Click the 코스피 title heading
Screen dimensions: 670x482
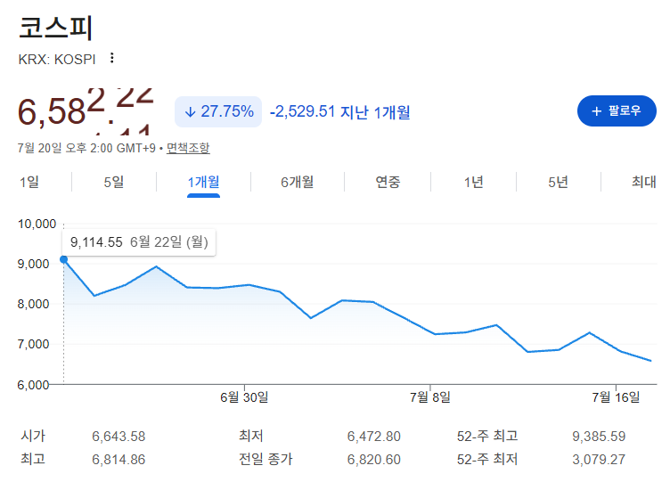55,29
